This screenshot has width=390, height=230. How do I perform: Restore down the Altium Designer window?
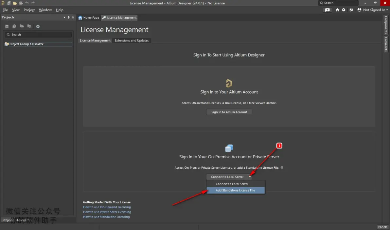point(375,3)
